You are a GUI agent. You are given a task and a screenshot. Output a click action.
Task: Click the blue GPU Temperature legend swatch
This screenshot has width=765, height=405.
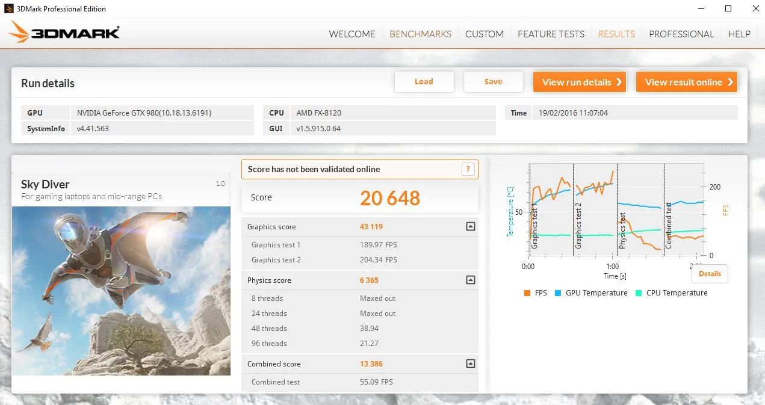[558, 293]
